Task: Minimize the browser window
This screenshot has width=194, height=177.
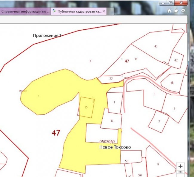Action: tap(163, 3)
